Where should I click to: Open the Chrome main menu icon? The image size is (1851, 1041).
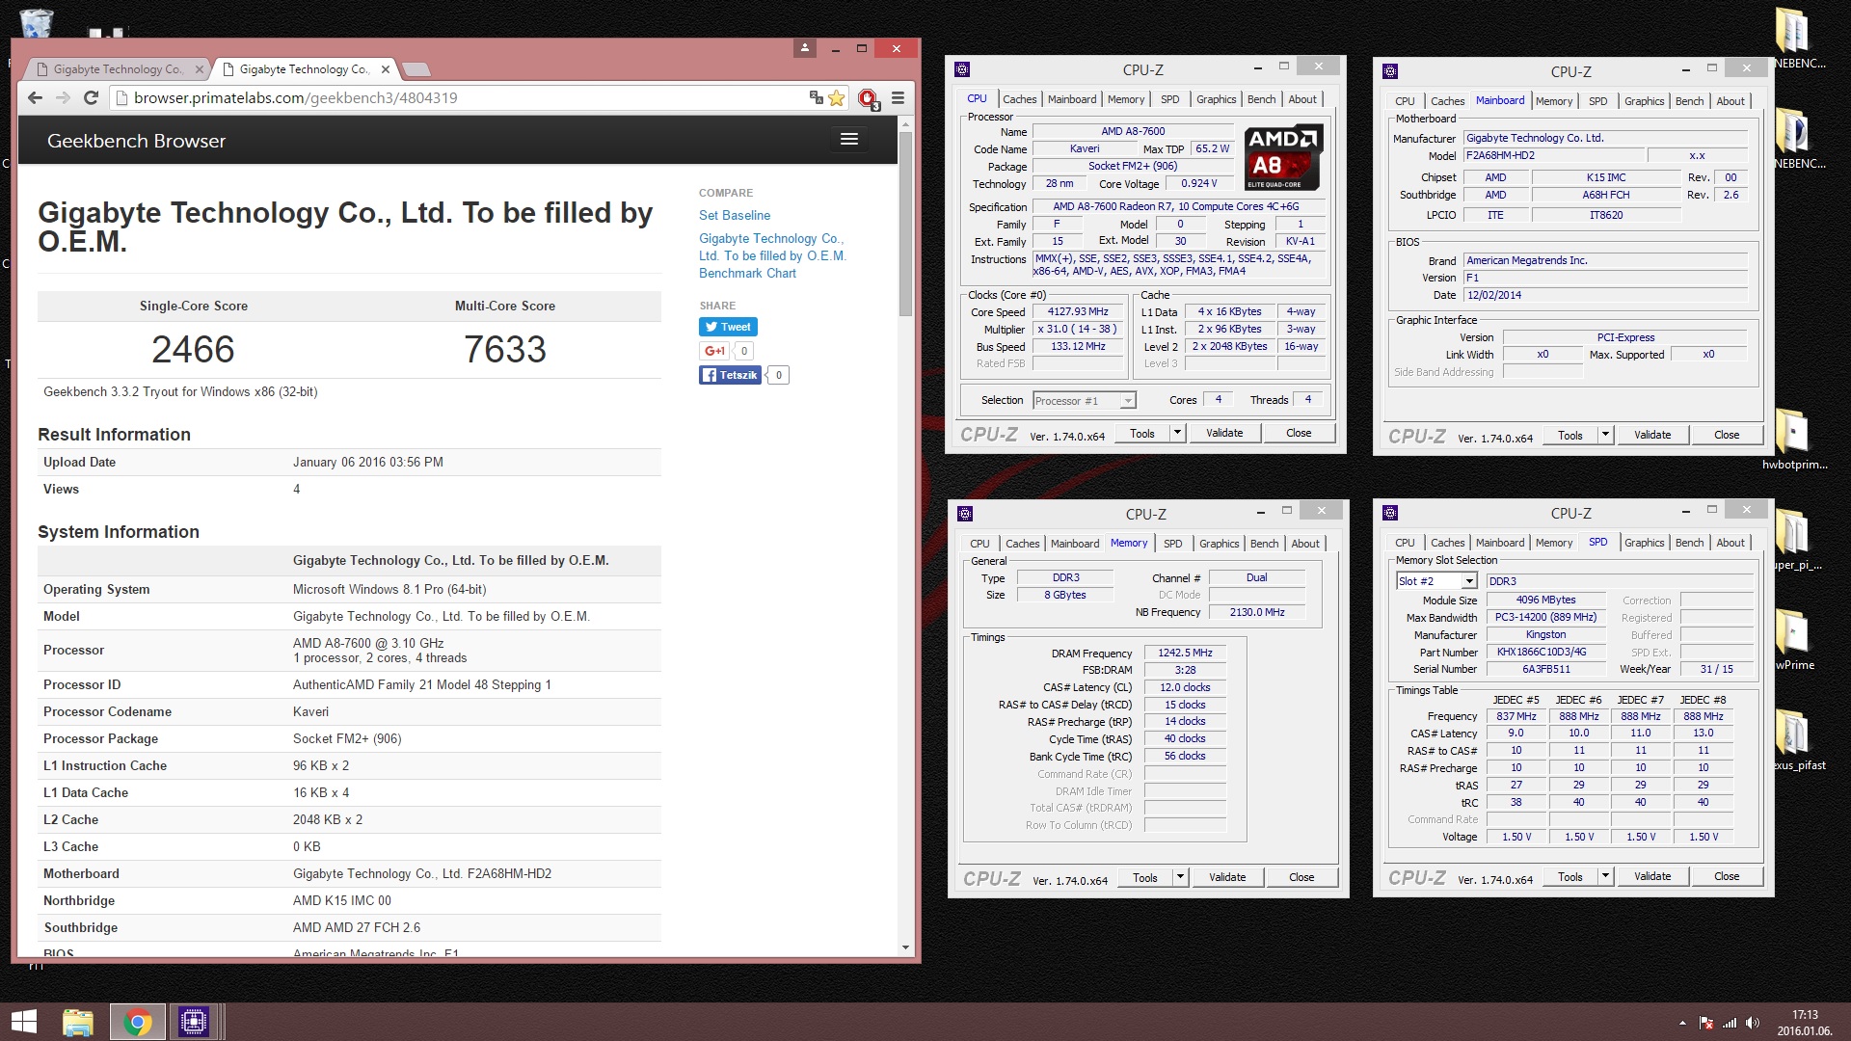(x=898, y=97)
